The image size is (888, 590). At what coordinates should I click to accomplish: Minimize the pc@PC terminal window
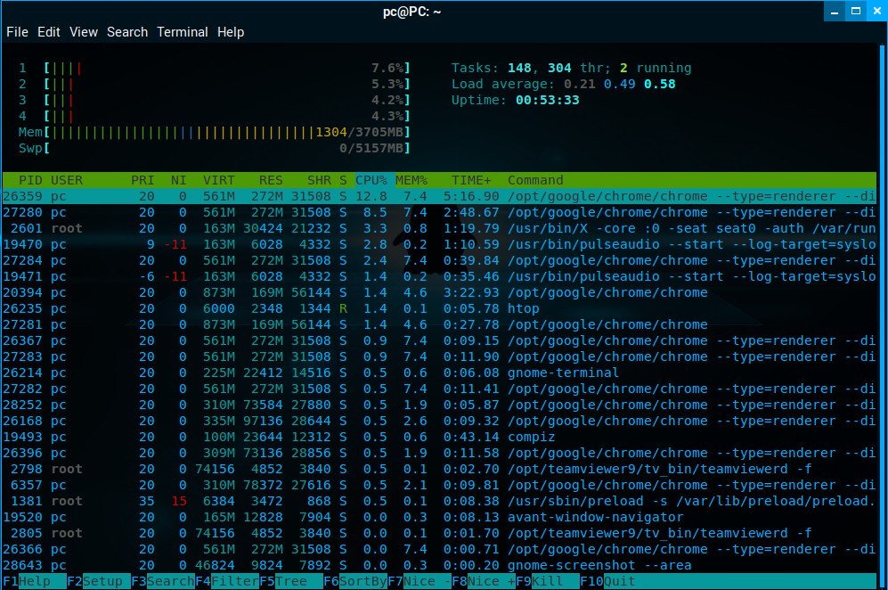(x=835, y=12)
